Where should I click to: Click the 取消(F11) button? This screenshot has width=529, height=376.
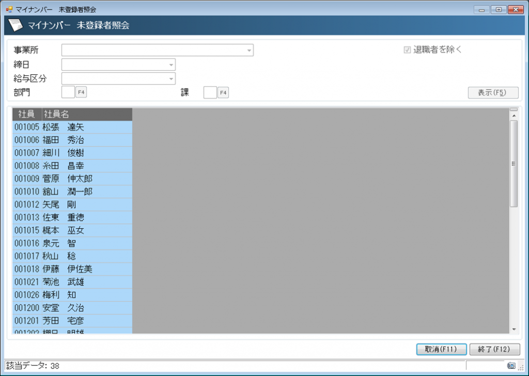click(x=441, y=349)
